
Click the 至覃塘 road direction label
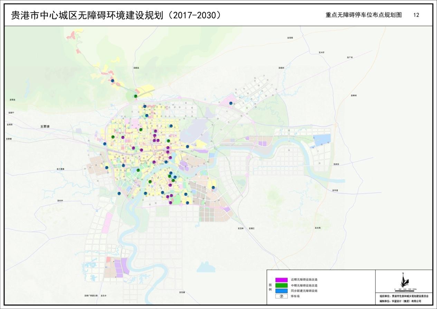click(45, 127)
